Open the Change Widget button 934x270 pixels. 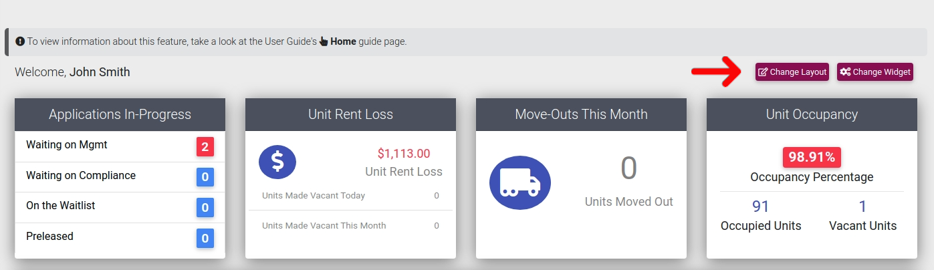[875, 72]
